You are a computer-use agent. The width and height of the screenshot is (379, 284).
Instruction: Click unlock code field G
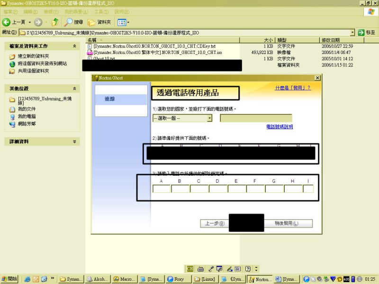click(x=274, y=188)
